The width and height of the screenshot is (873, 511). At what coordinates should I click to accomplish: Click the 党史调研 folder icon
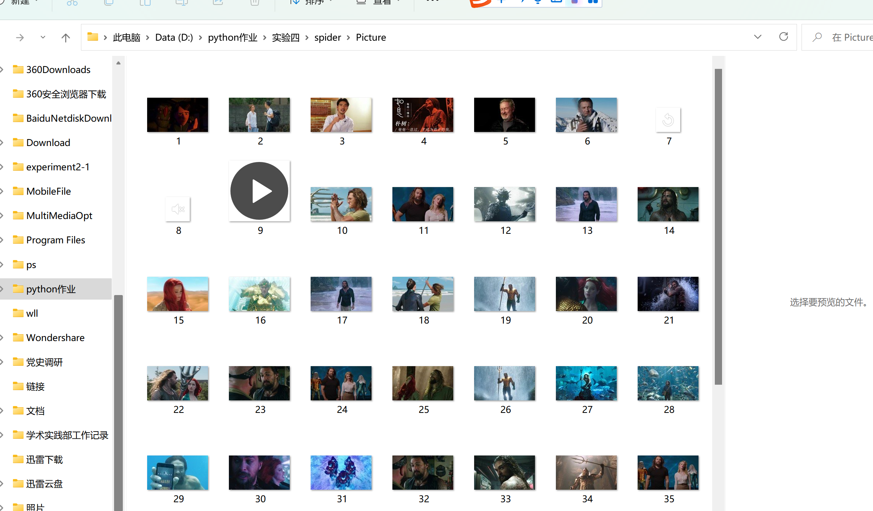tap(18, 362)
